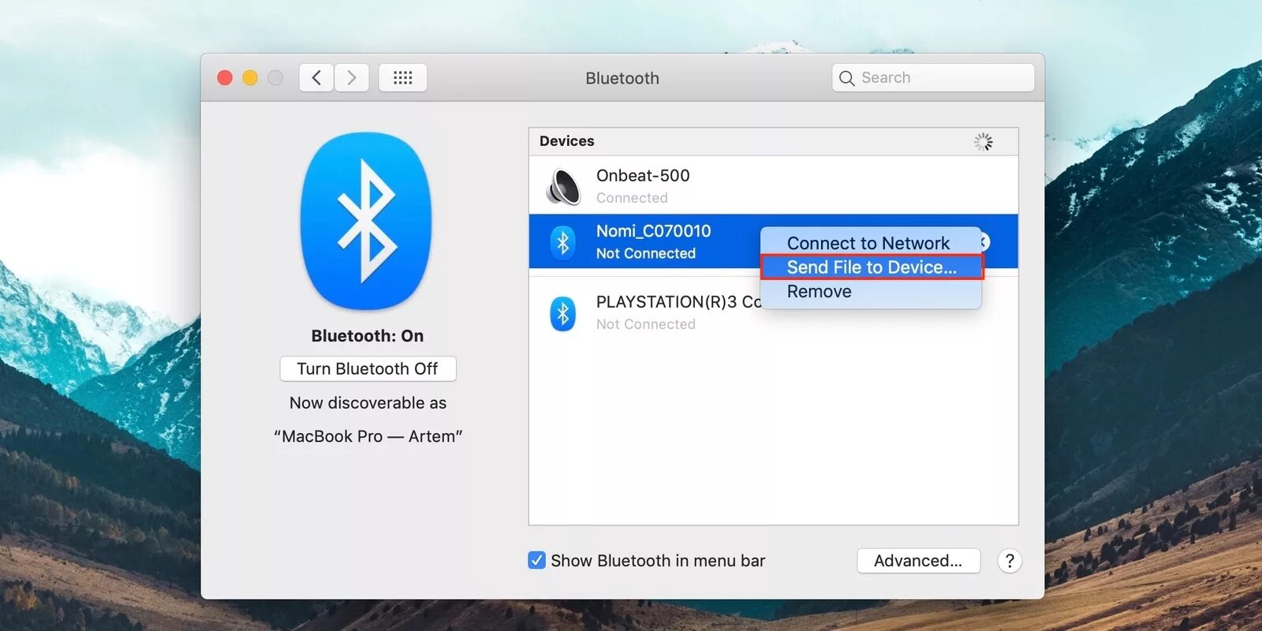Open help with the question mark button
Viewport: 1262px width, 631px height.
coord(1010,561)
